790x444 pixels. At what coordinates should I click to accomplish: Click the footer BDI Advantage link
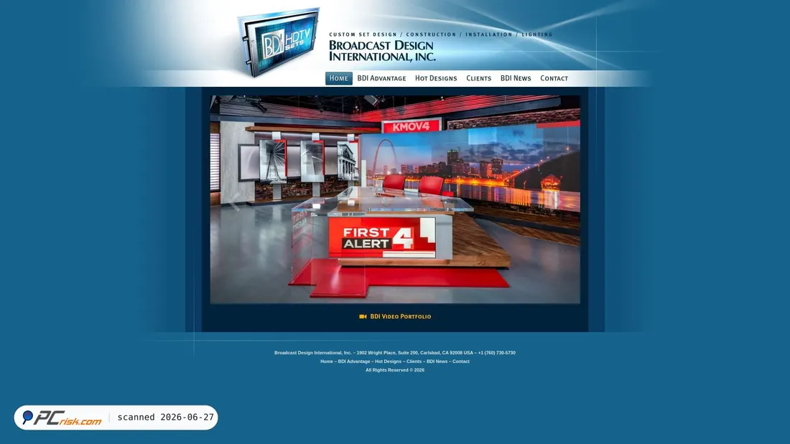353,362
